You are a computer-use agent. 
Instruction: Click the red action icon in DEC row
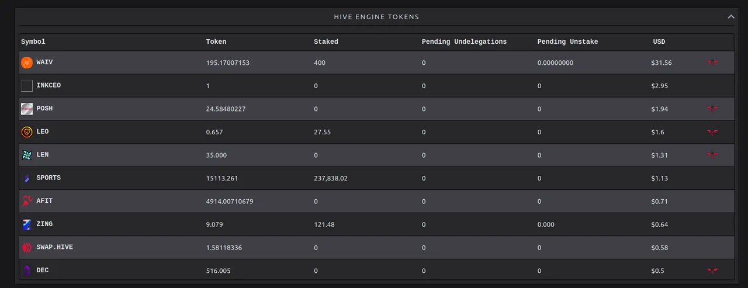[x=712, y=270]
